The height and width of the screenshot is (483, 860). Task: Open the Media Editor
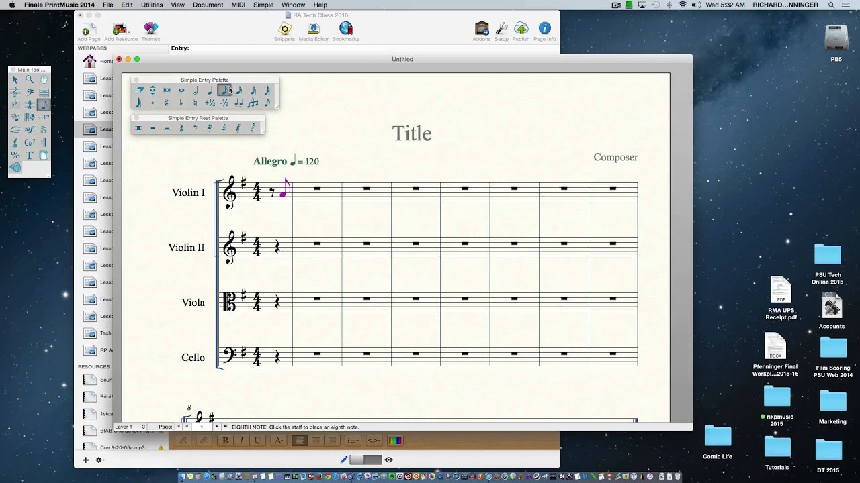click(x=313, y=32)
